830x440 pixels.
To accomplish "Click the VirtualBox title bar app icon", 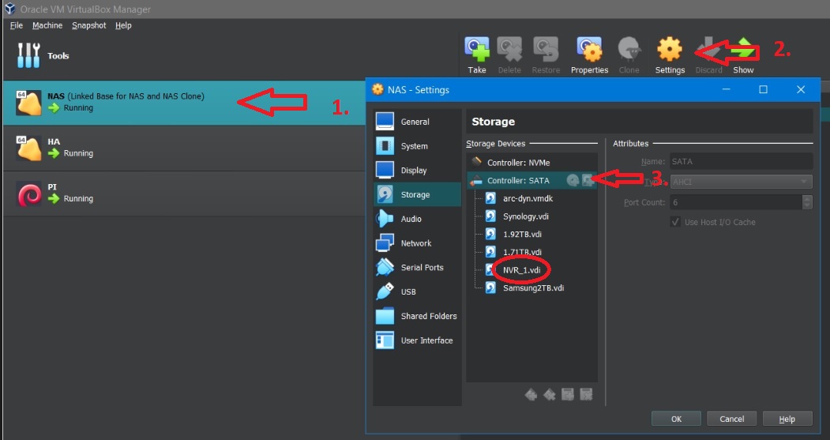I will [10, 9].
